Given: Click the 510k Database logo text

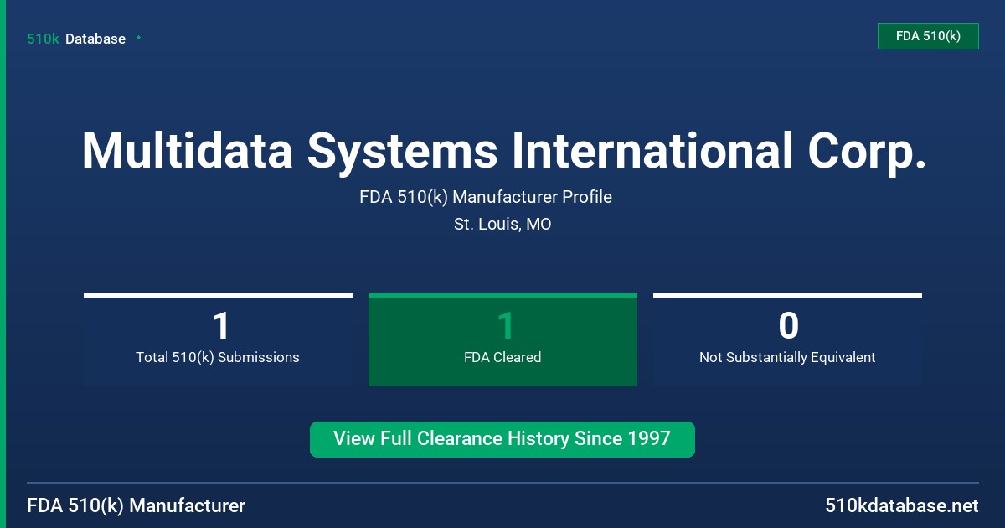Looking at the screenshot, I should click(x=76, y=39).
